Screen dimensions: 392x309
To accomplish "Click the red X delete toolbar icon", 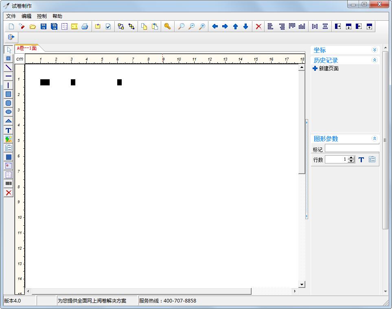I will coord(258,26).
